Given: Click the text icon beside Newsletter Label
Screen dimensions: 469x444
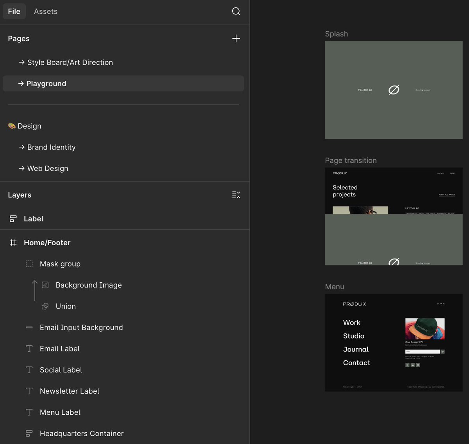Looking at the screenshot, I should pos(29,391).
